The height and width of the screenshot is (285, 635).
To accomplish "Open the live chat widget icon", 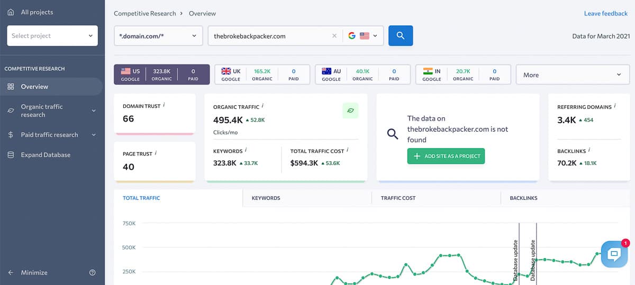I will [614, 254].
